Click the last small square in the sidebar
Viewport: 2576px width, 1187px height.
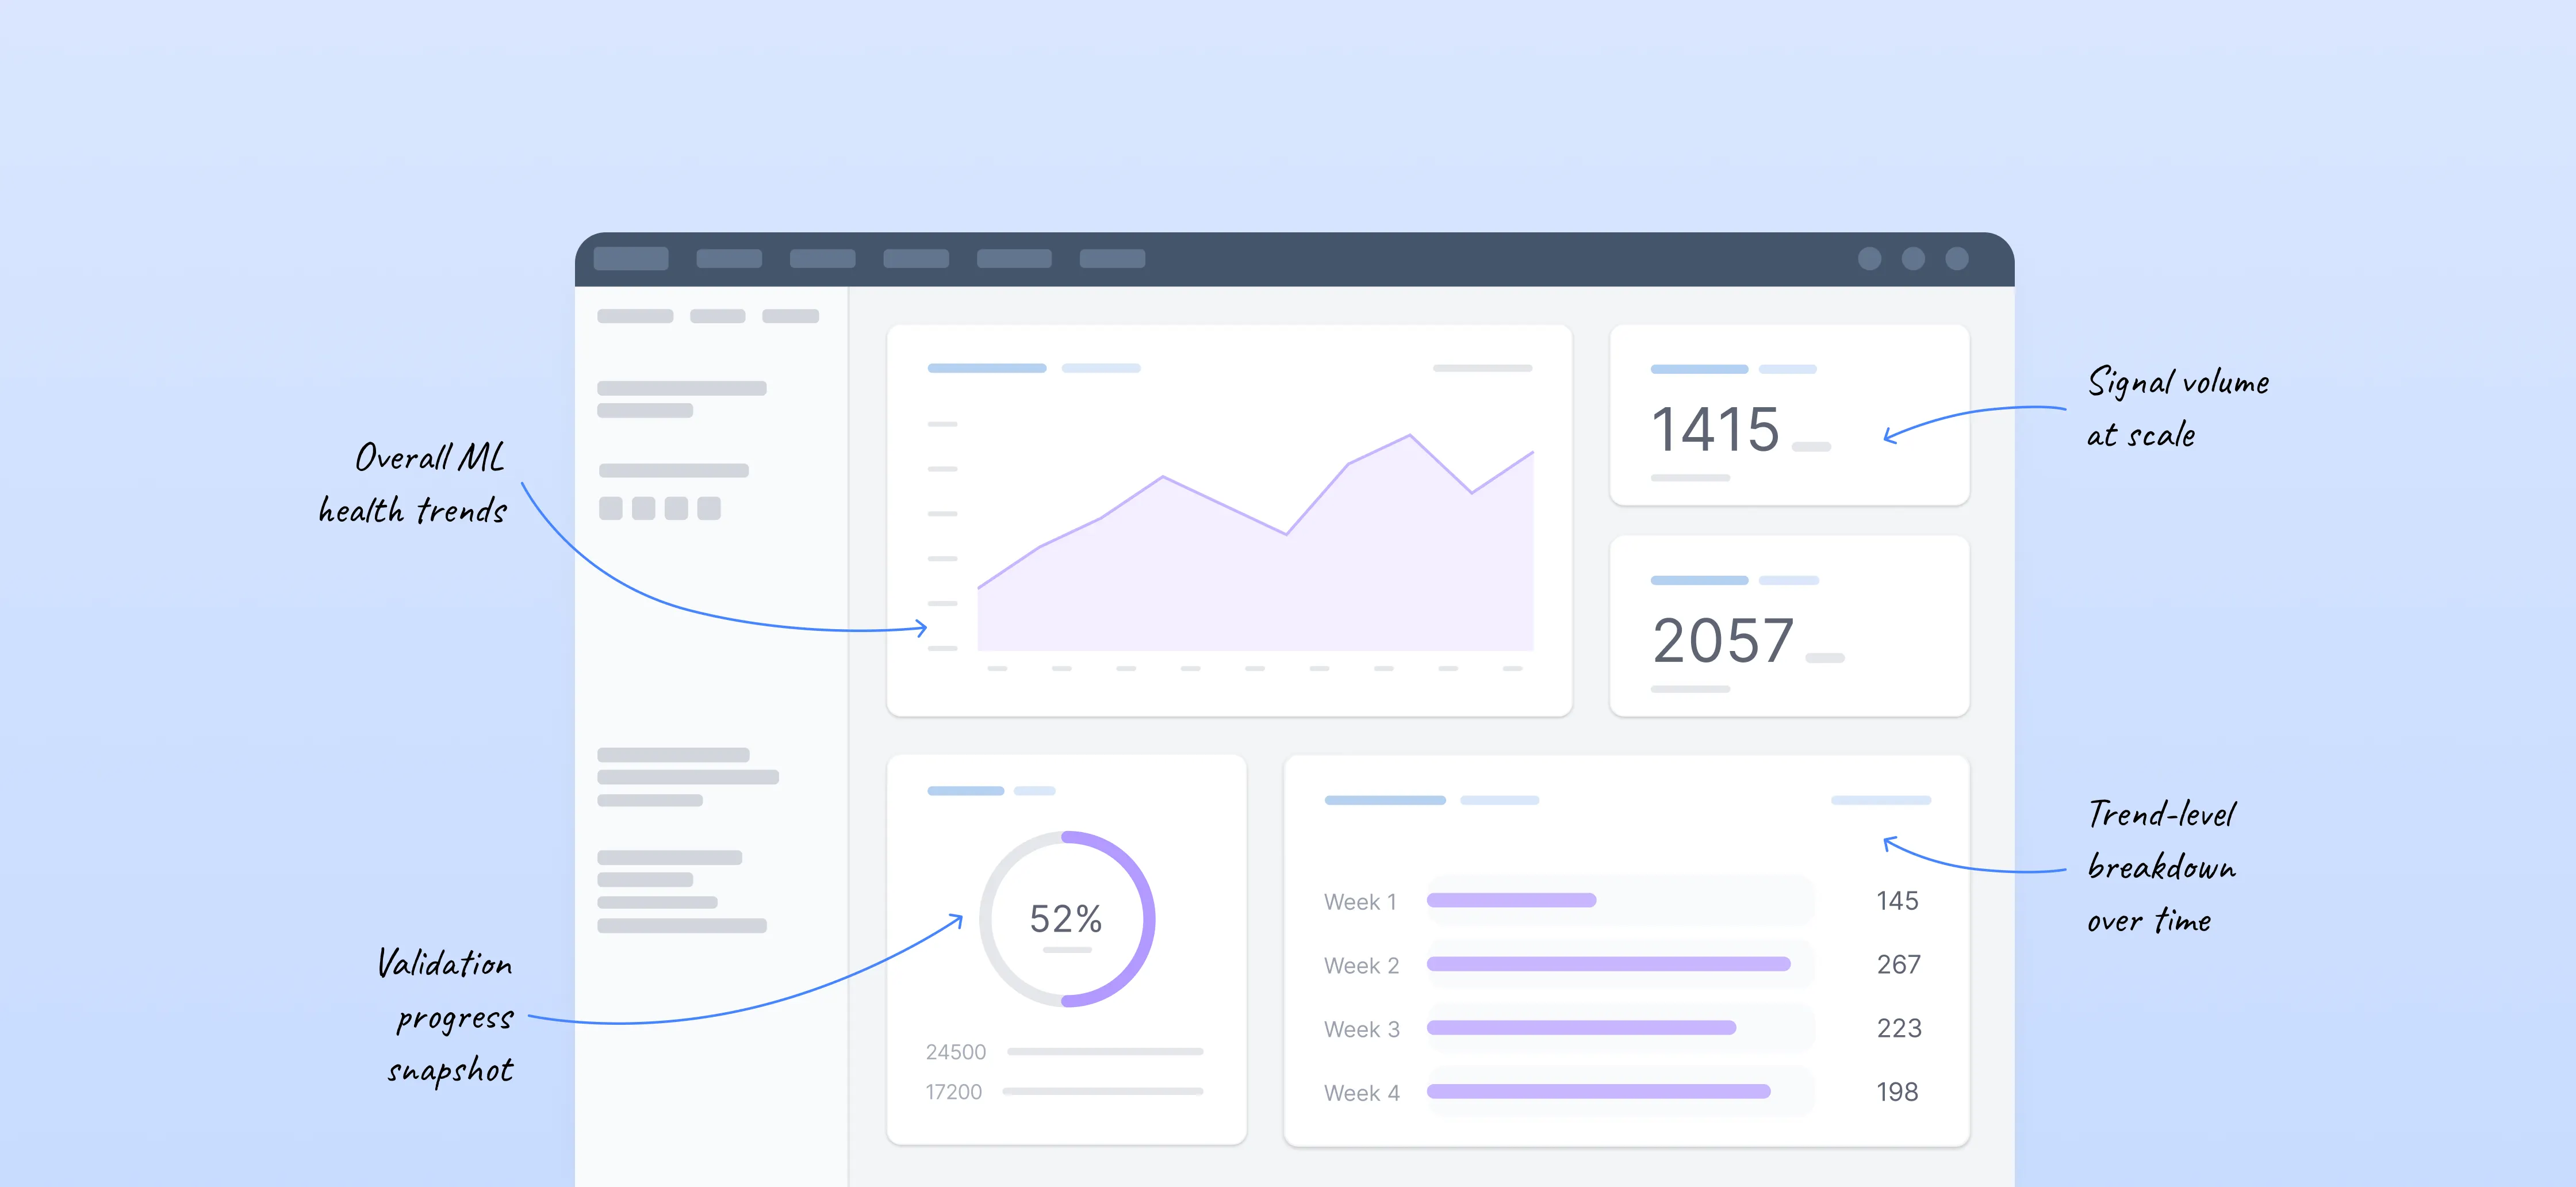[x=709, y=509]
